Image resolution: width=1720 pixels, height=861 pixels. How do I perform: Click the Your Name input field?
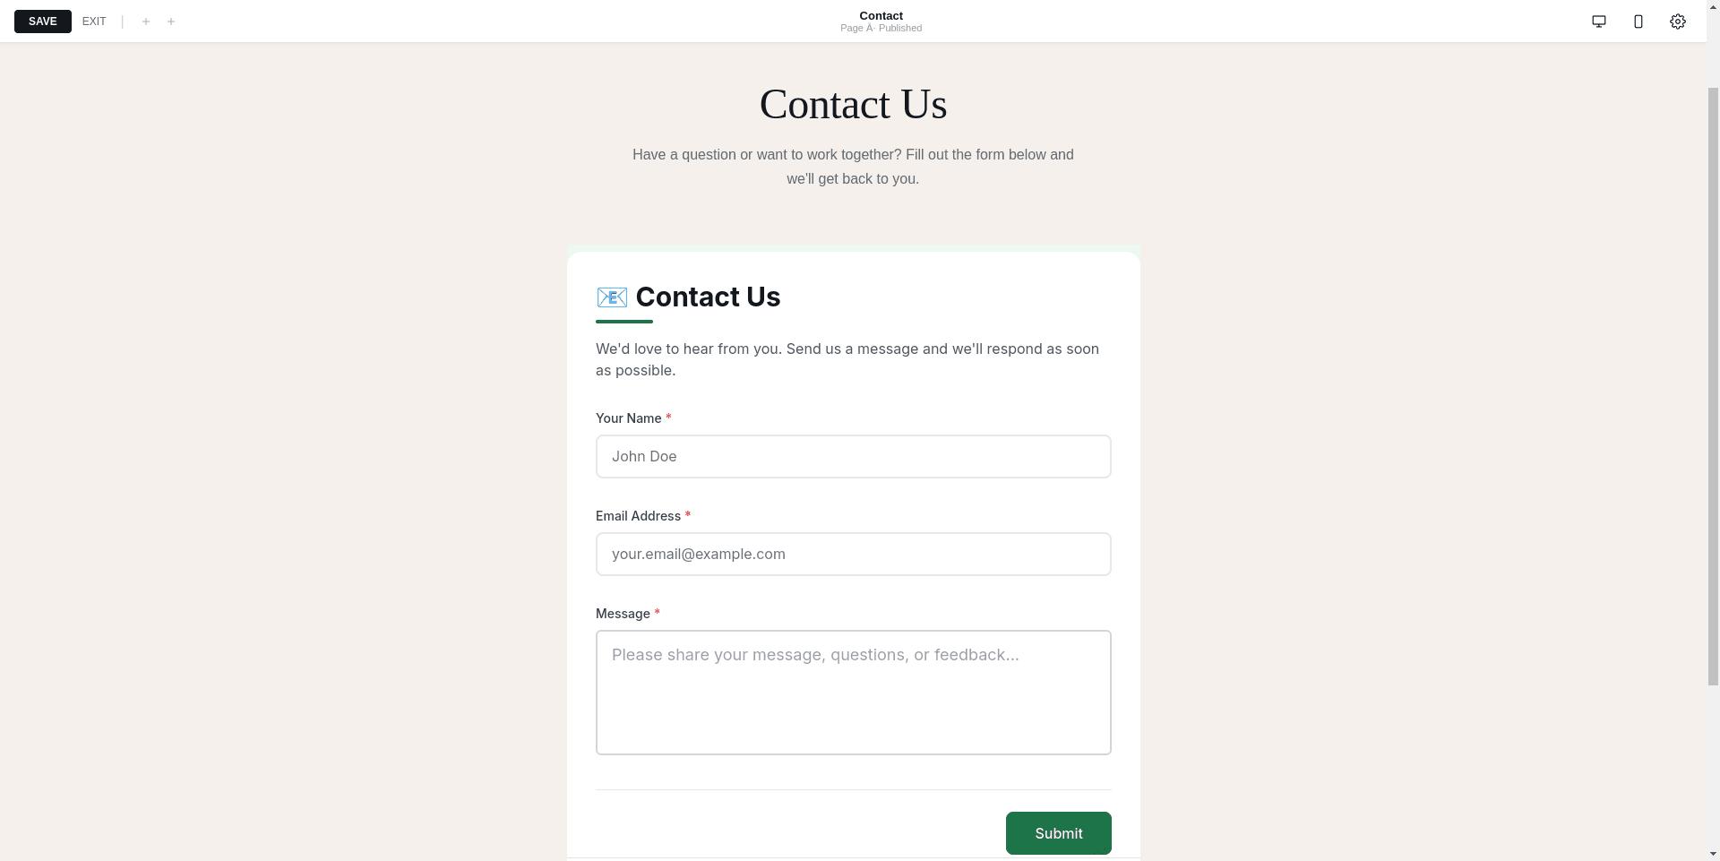coord(853,456)
